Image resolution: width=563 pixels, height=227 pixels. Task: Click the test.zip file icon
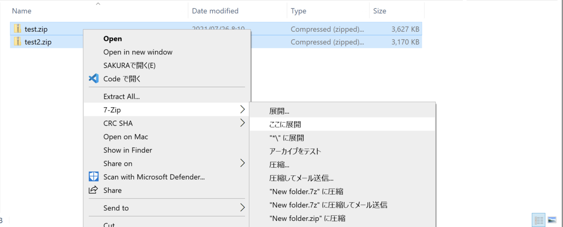coord(17,29)
